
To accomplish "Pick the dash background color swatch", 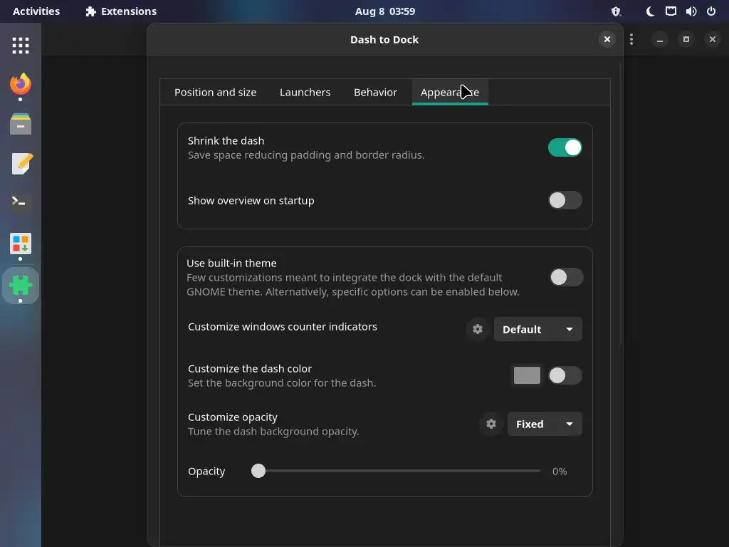I will click(x=527, y=375).
